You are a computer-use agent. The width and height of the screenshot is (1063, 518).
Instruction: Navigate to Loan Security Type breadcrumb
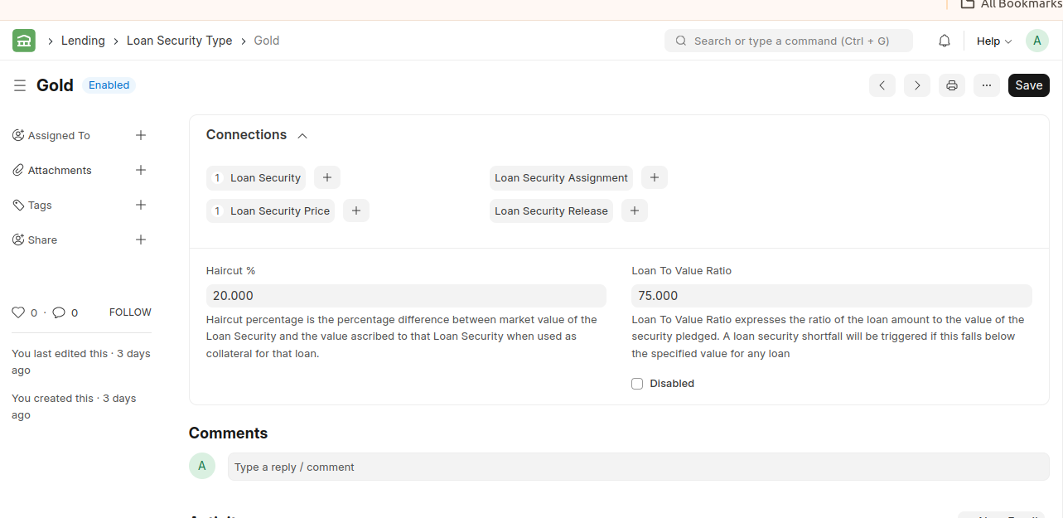click(179, 41)
